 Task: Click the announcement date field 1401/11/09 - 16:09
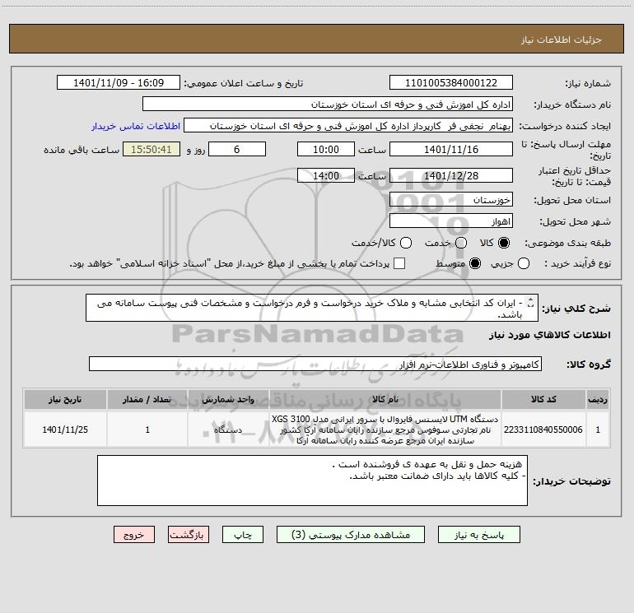(119, 82)
